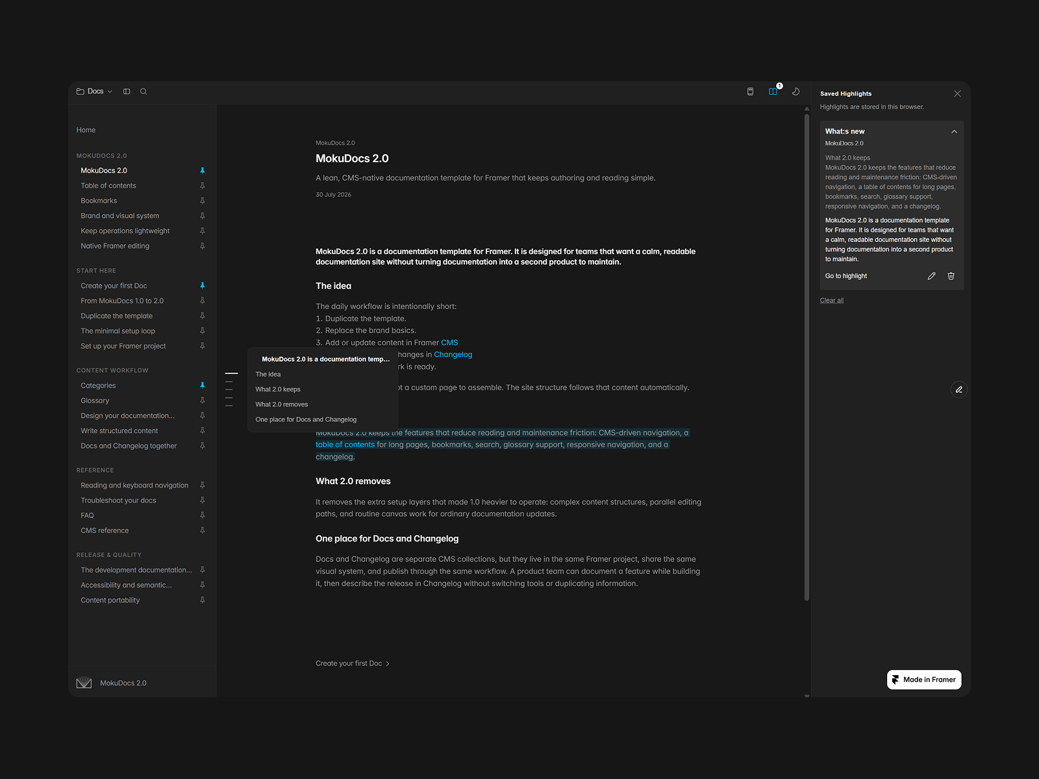Pin the FAQ page
The height and width of the screenshot is (779, 1039).
click(x=202, y=515)
